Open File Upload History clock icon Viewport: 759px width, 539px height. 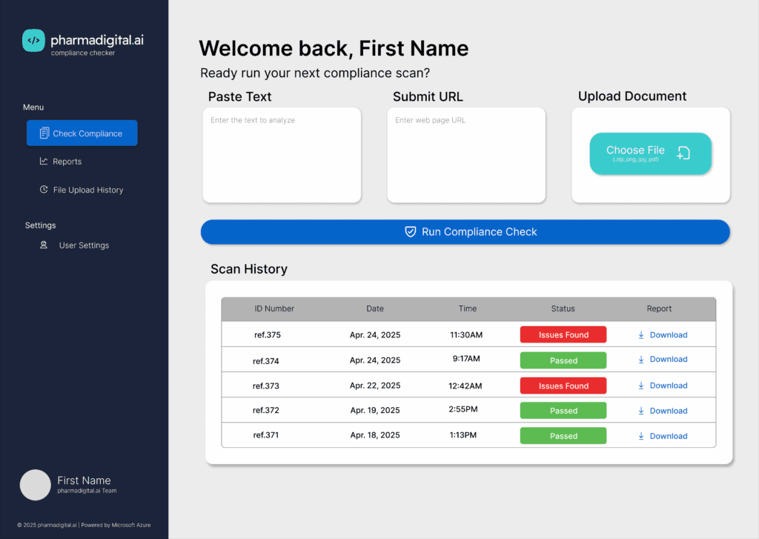(x=44, y=189)
